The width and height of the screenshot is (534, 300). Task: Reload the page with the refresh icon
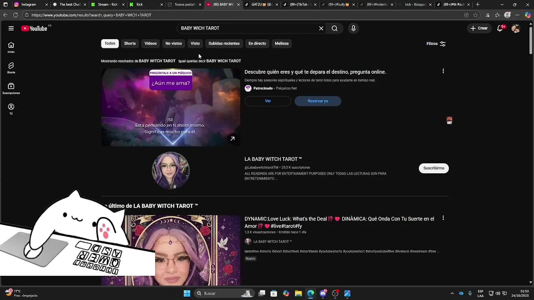(x=15, y=15)
